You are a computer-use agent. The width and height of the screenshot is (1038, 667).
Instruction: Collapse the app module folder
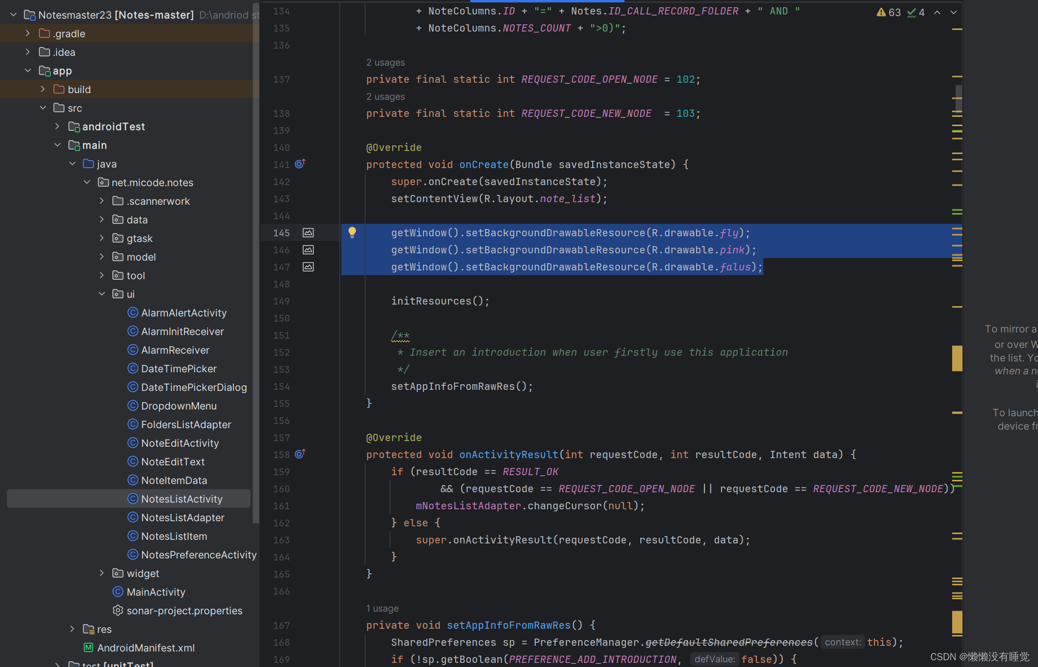coord(28,71)
